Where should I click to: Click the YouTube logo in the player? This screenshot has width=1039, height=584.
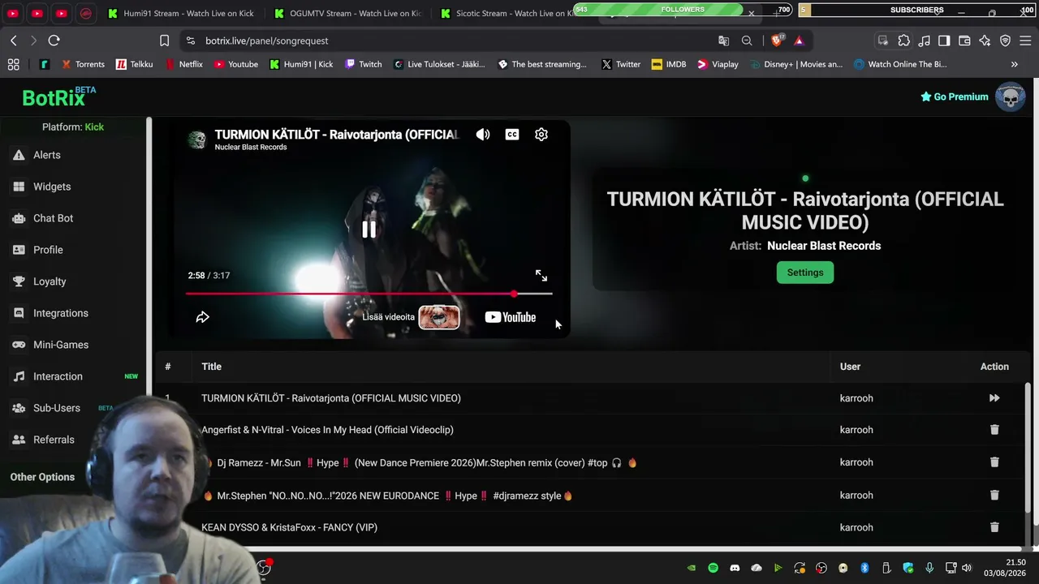(x=511, y=317)
